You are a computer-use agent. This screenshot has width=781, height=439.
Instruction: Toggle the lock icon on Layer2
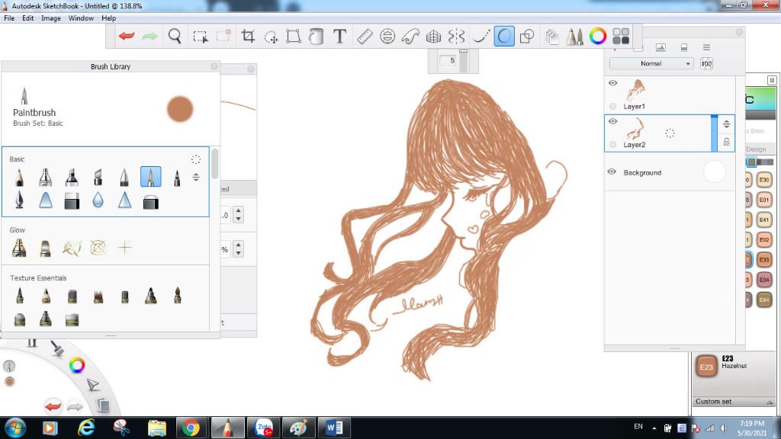(727, 142)
